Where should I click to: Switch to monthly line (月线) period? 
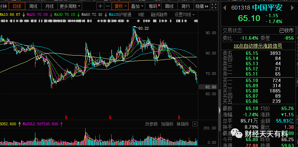click(49, 6)
